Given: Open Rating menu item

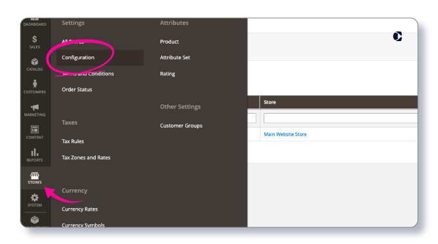Looking at the screenshot, I should pyautogui.click(x=167, y=74).
